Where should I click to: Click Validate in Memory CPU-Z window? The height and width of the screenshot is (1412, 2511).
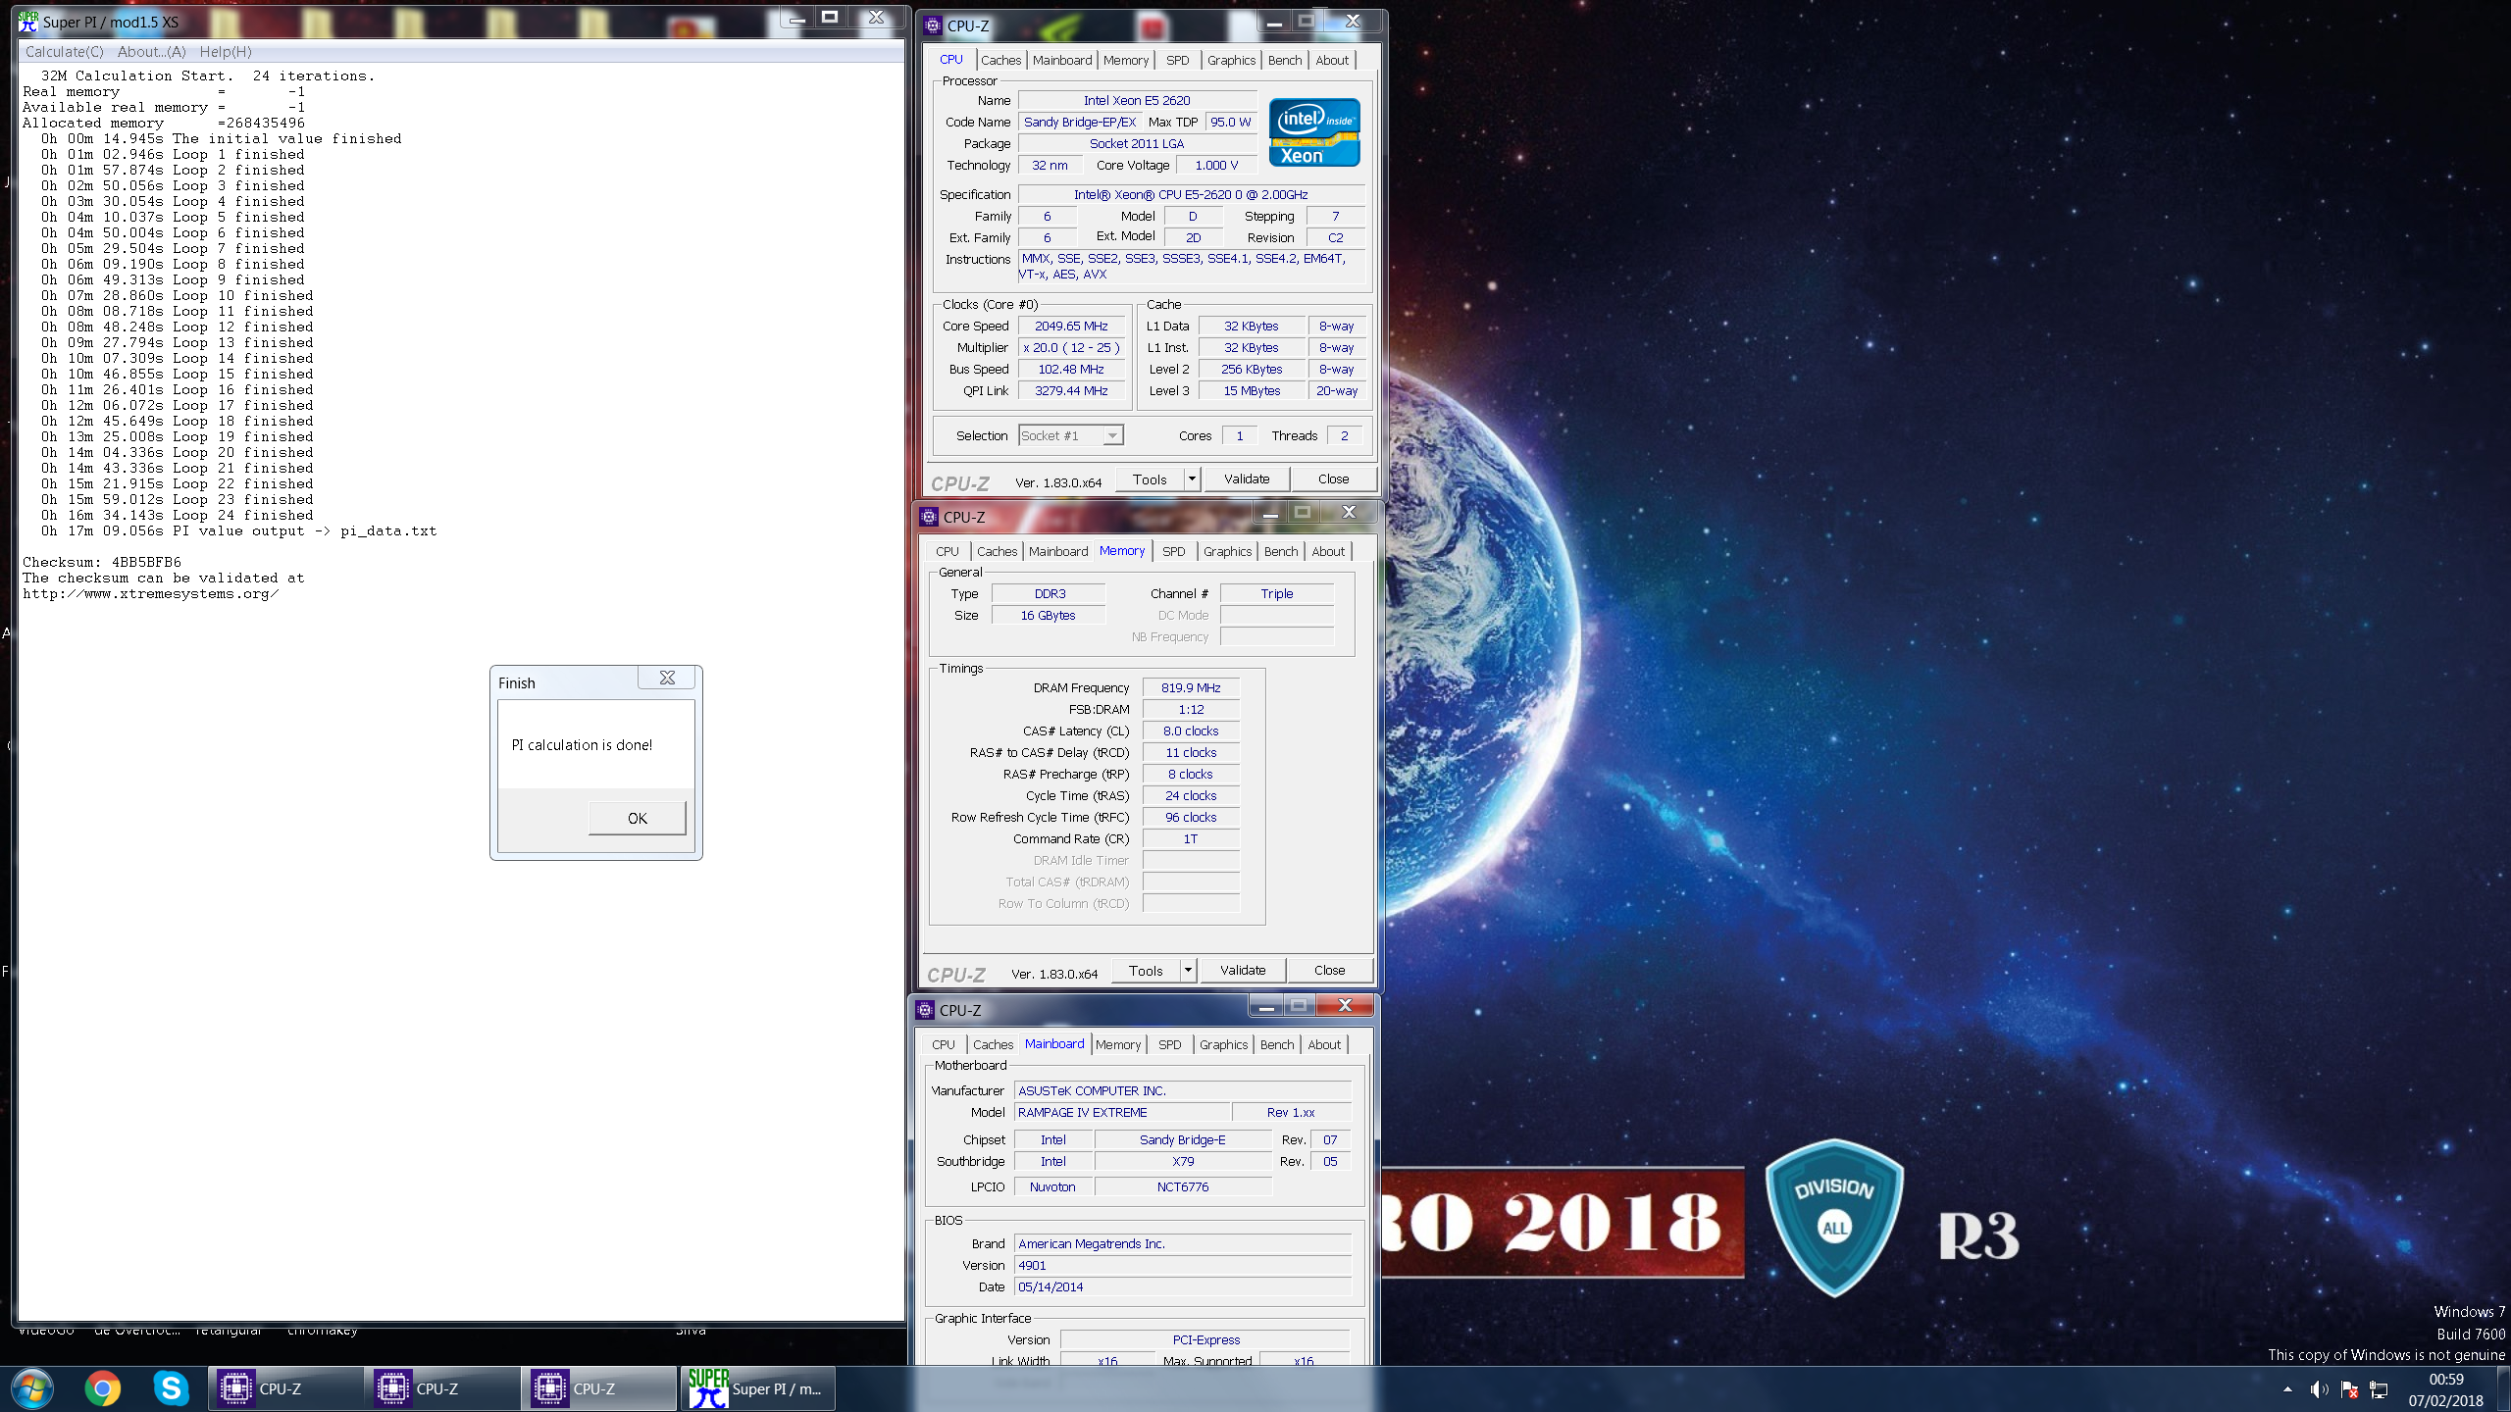(1243, 971)
